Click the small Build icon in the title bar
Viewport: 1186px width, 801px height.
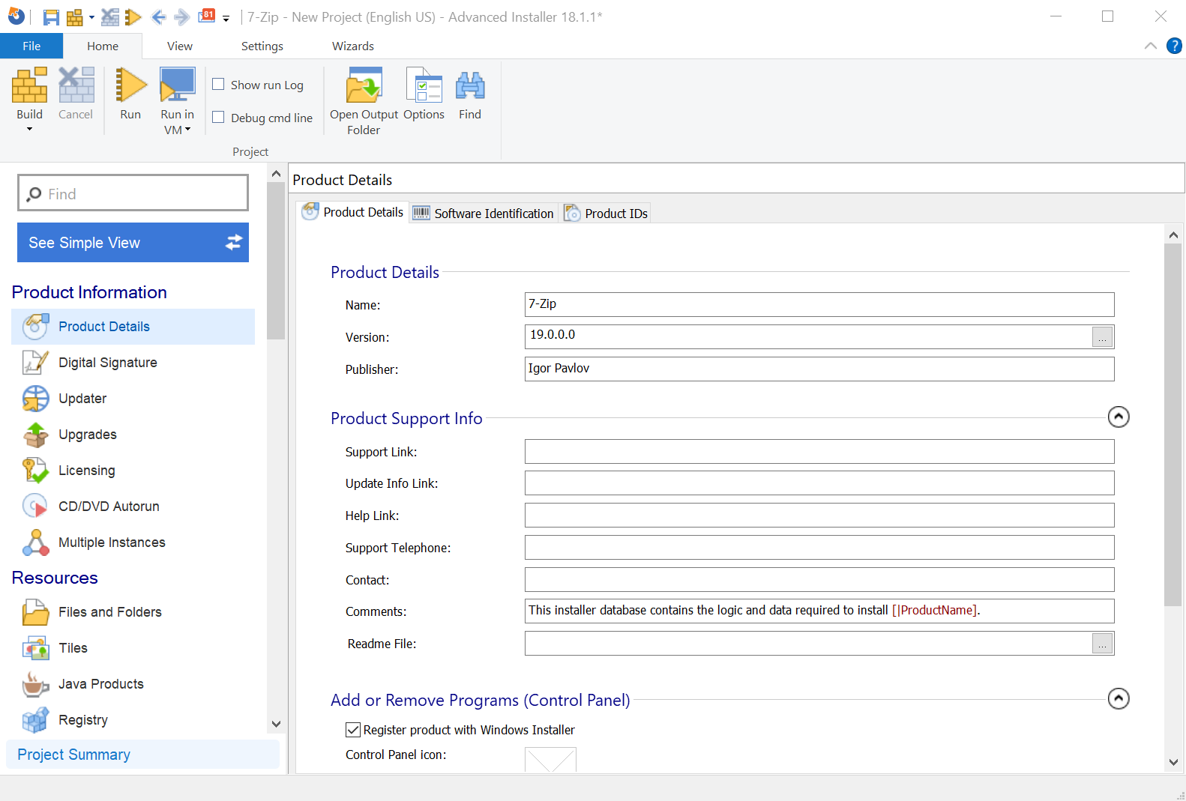tap(74, 17)
